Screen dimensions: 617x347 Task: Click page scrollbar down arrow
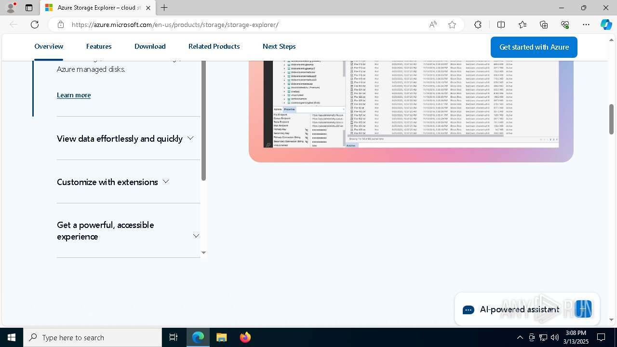pos(612,320)
